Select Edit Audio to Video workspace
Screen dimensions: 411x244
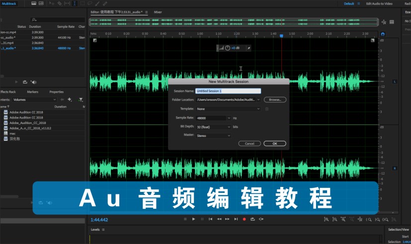click(379, 3)
